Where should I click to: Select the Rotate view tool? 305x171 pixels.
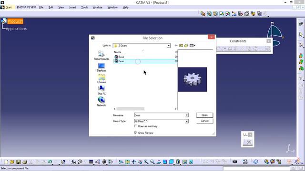[x=140, y=161]
